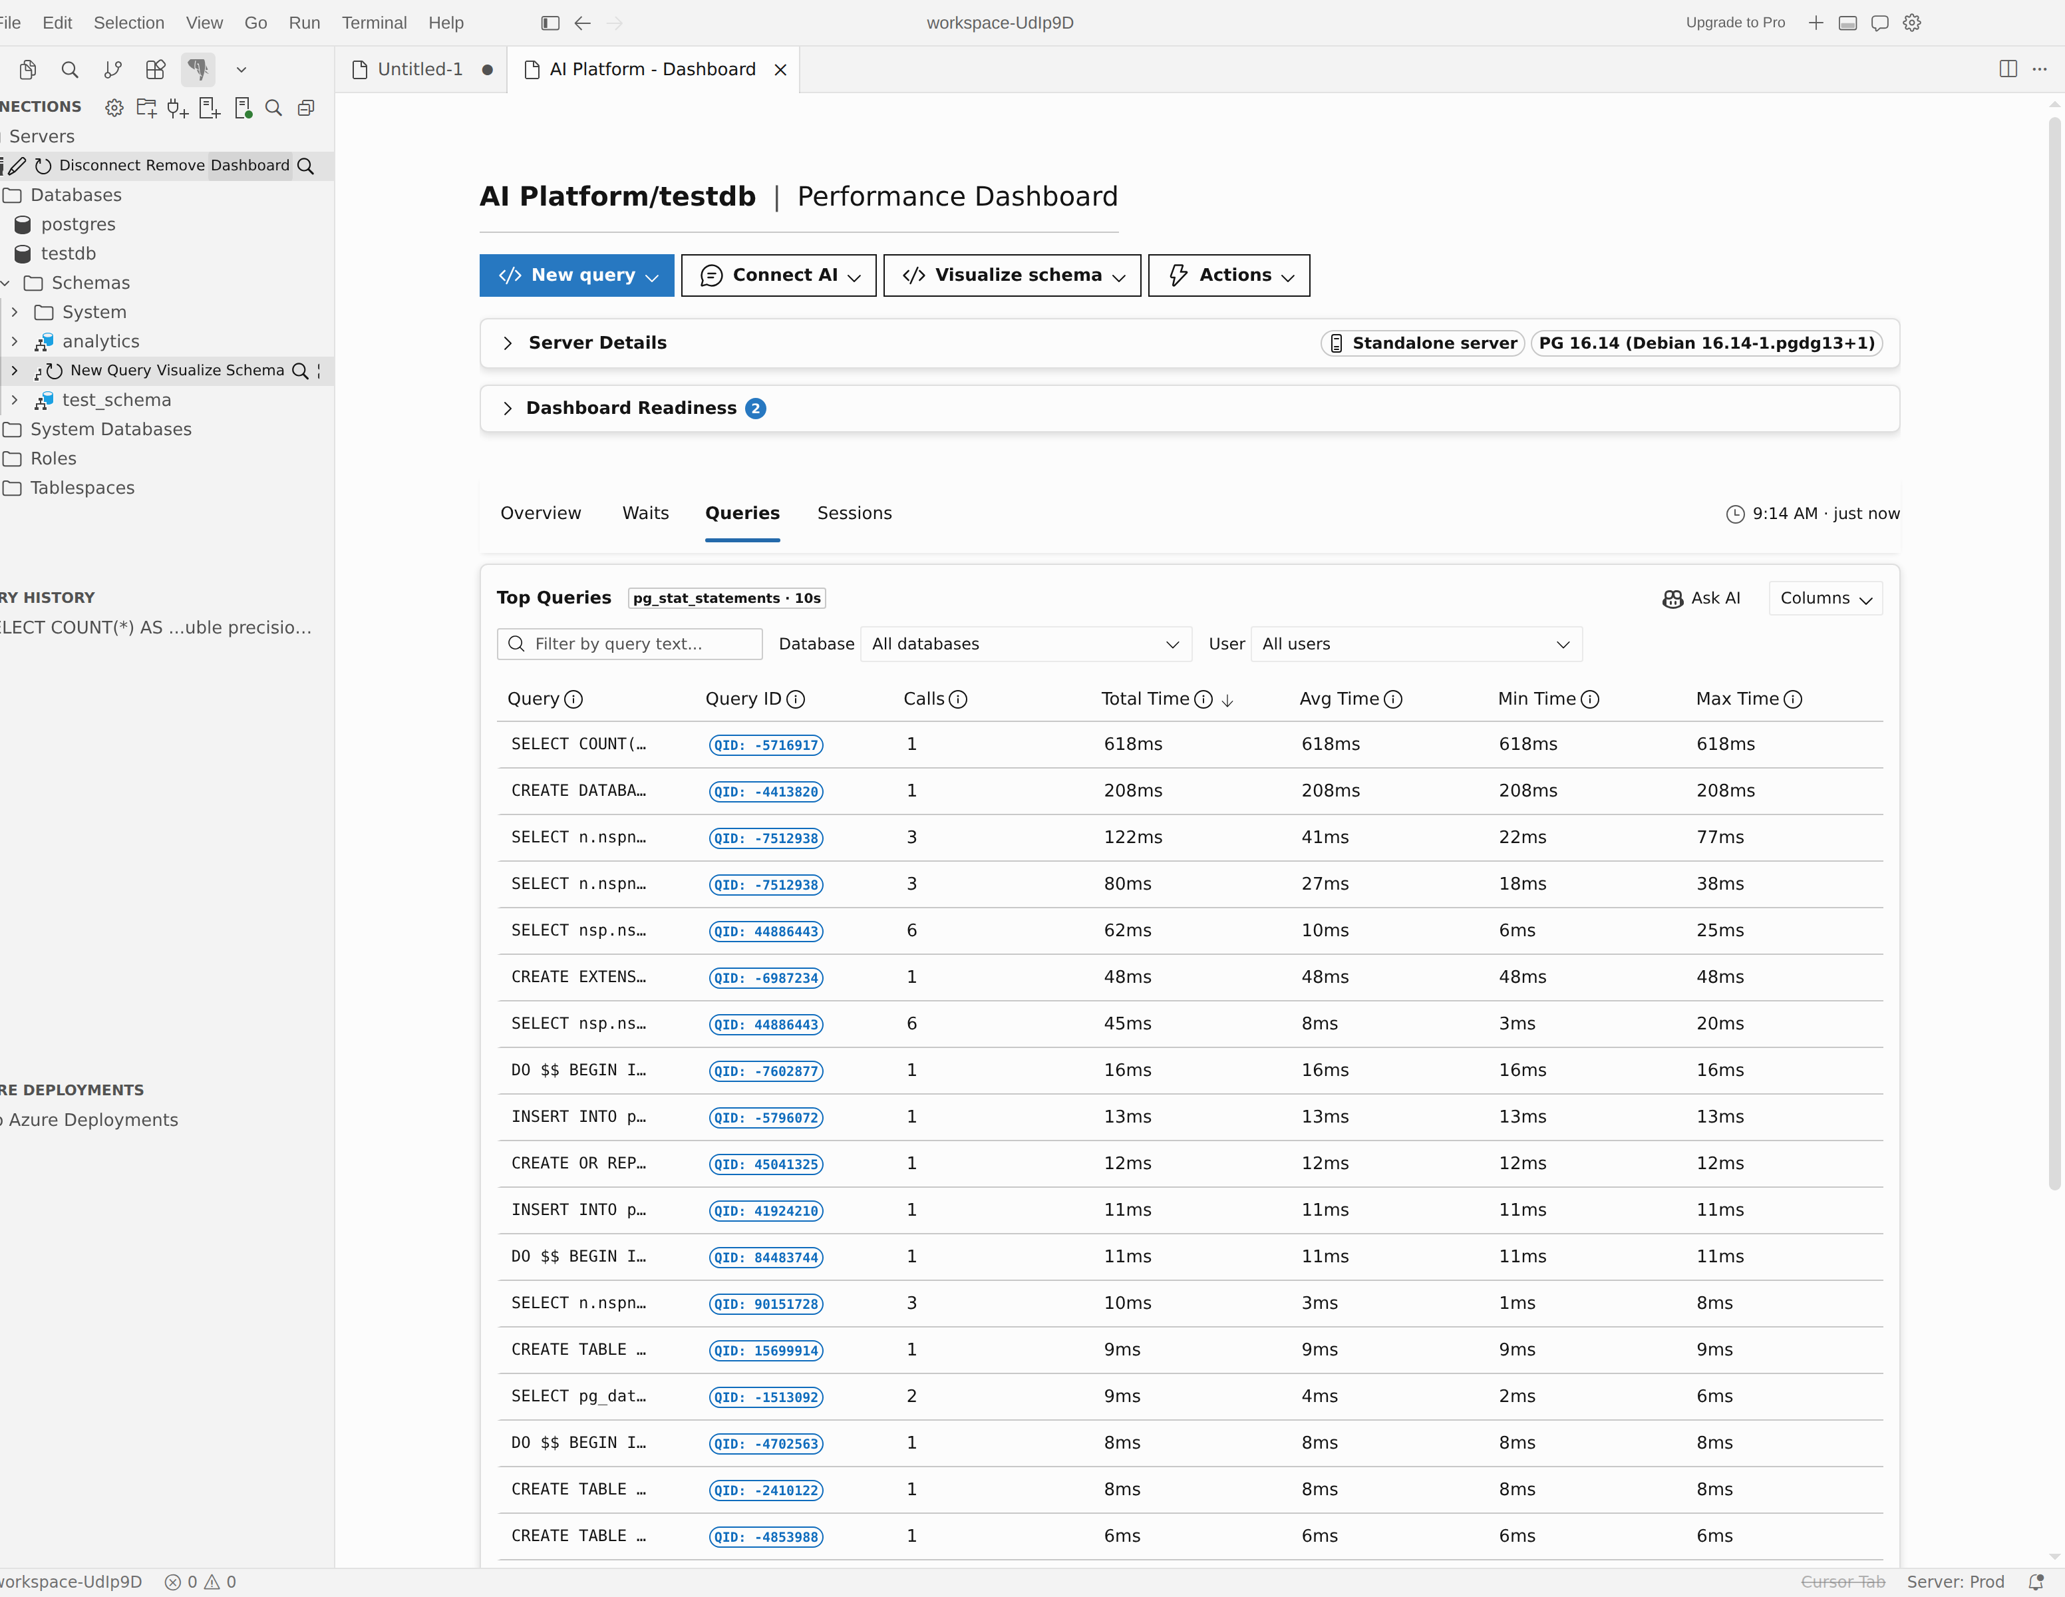Screen dimensions: 2065x1597
Task: Open the Visualize schema dropdown
Action: tap(1013, 275)
